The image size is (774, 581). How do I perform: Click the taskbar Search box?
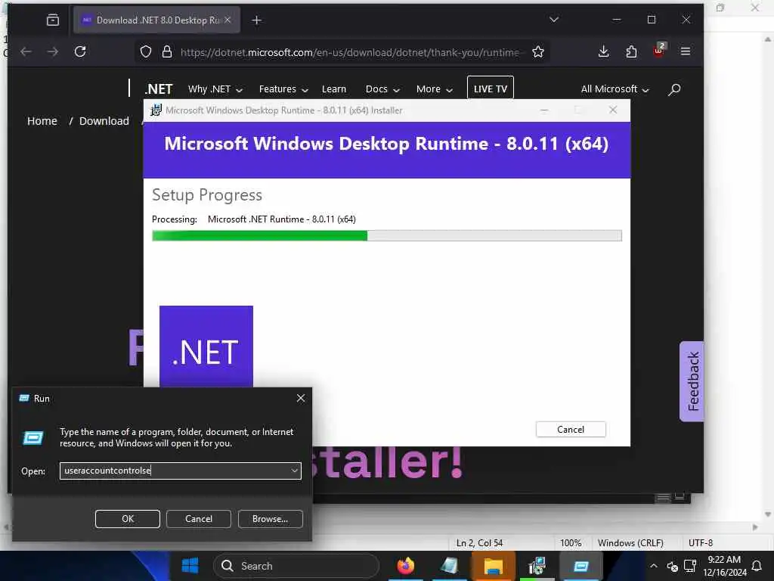(296, 566)
